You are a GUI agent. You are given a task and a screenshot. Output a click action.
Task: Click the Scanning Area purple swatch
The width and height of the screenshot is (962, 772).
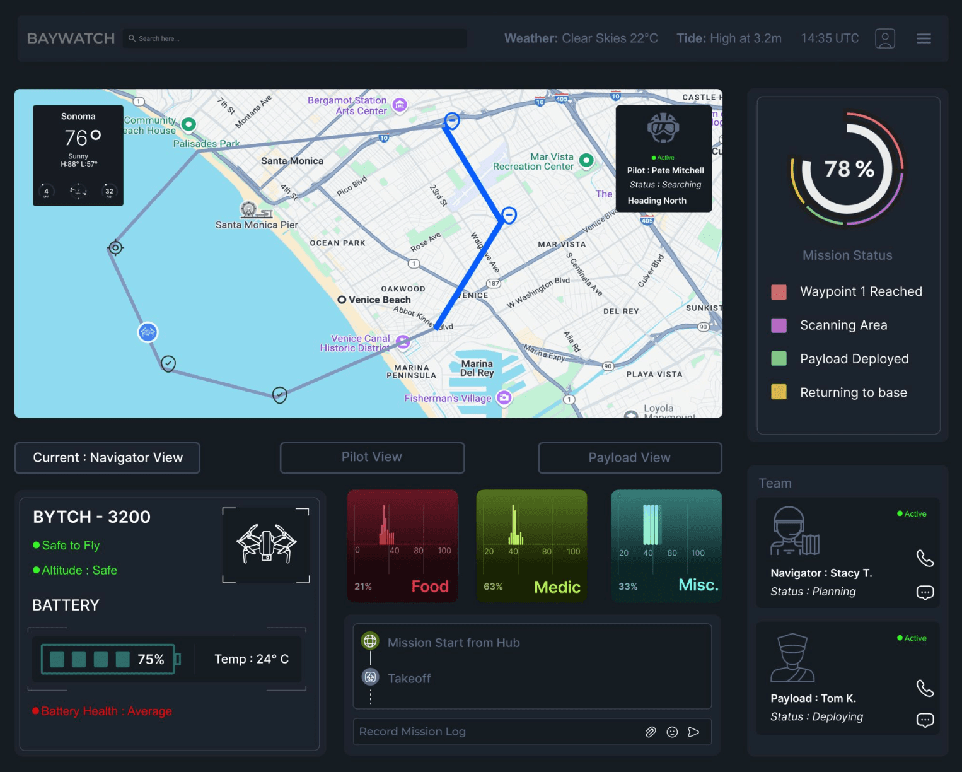(x=779, y=325)
